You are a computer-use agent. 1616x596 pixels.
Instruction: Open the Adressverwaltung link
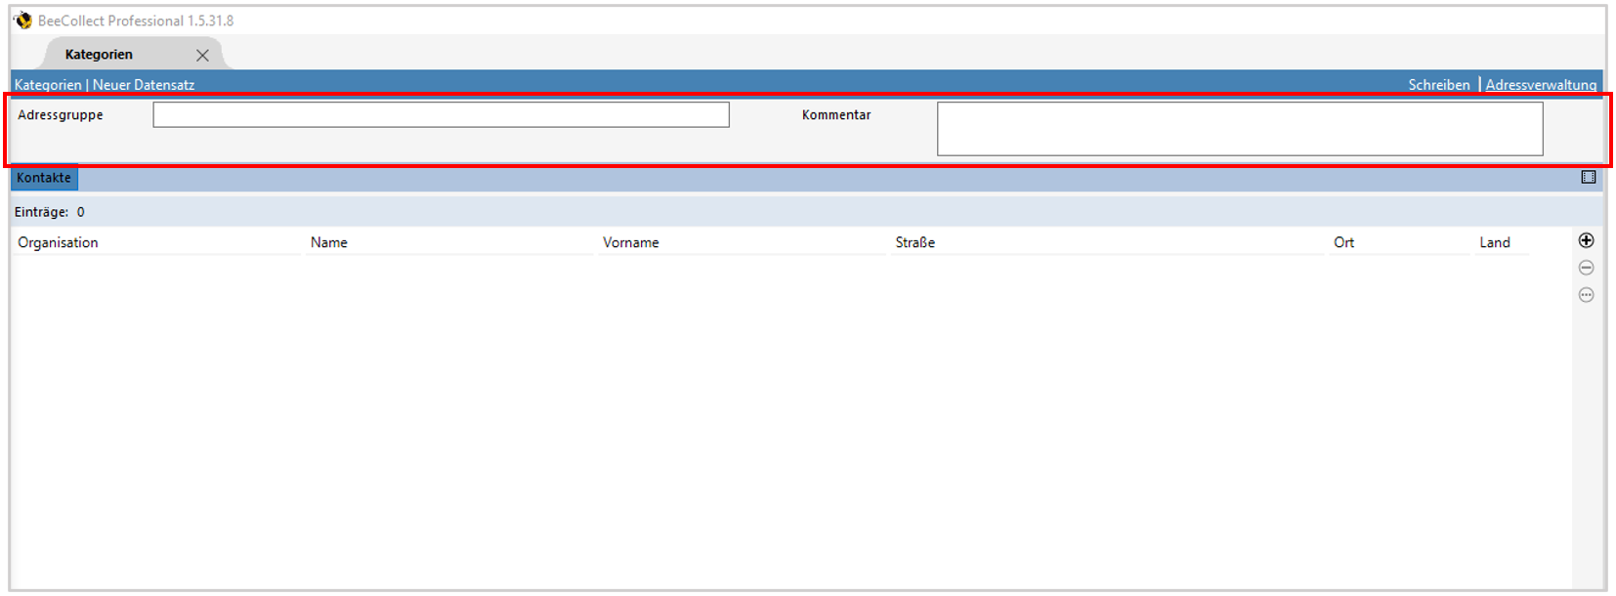coord(1541,85)
